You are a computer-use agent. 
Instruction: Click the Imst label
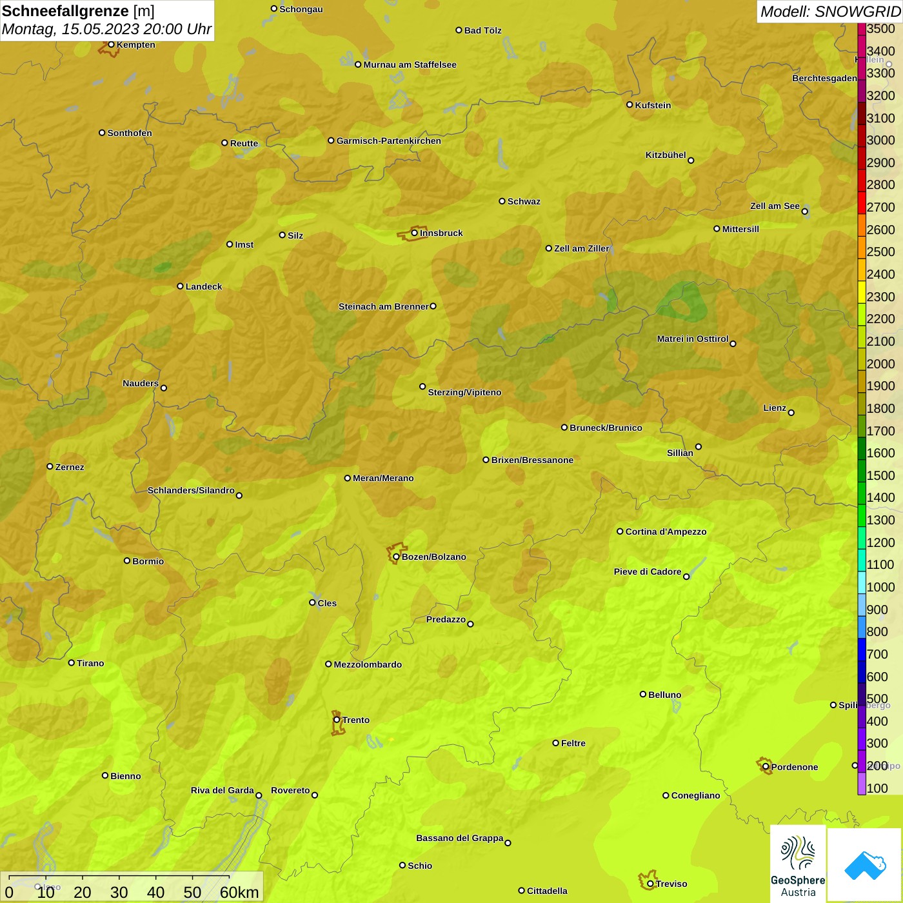[244, 244]
